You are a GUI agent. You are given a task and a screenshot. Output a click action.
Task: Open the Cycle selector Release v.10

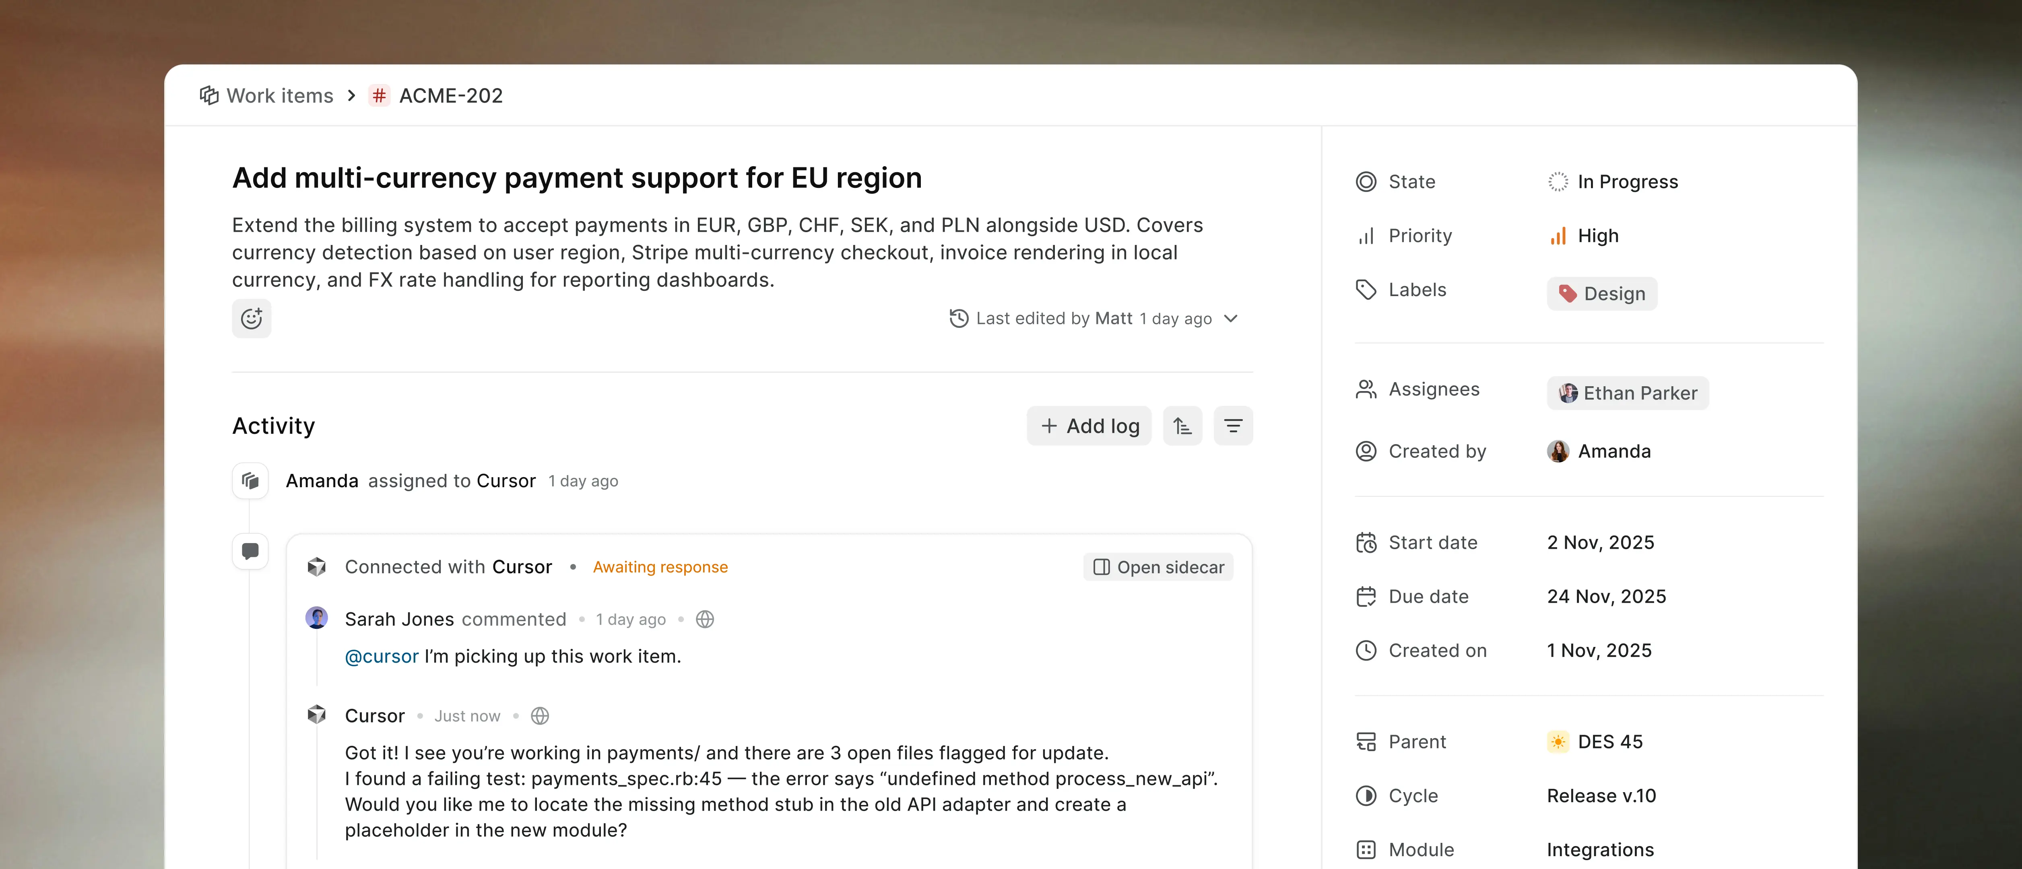pos(1601,796)
